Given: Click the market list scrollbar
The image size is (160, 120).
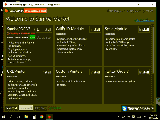Looking at the screenshot, I should (153, 50).
